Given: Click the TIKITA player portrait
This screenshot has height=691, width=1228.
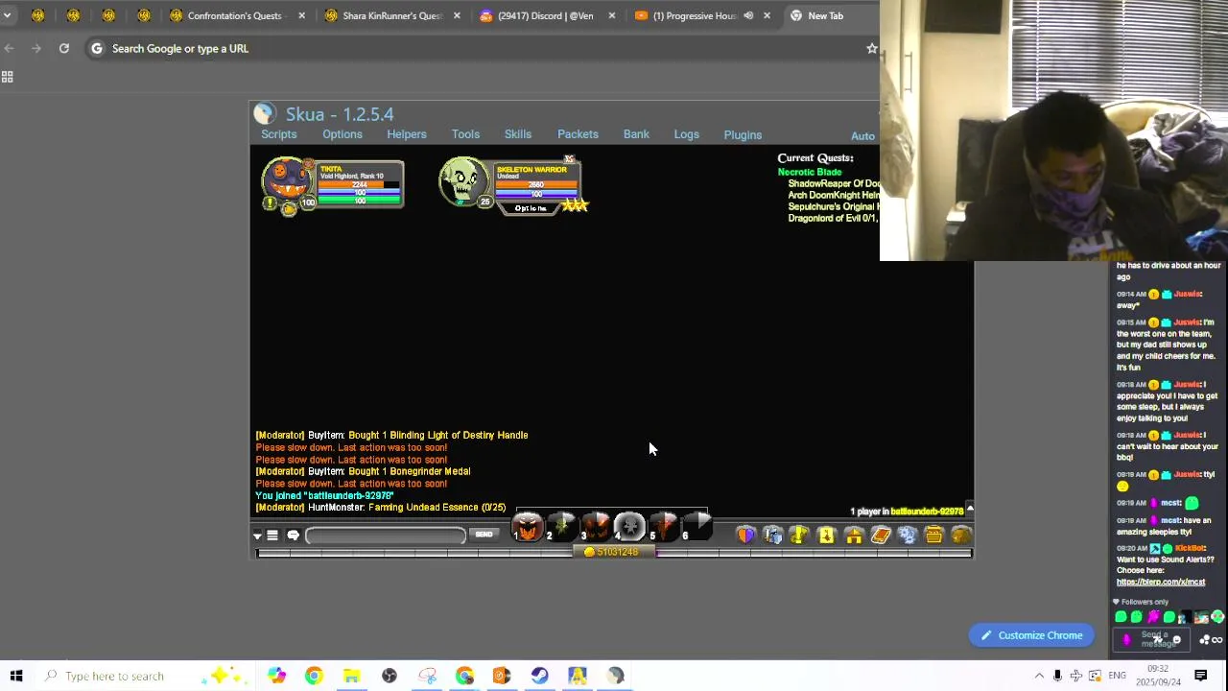Looking at the screenshot, I should (287, 182).
